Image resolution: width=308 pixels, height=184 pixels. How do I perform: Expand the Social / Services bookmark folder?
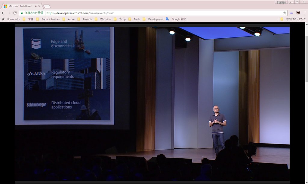[48, 19]
